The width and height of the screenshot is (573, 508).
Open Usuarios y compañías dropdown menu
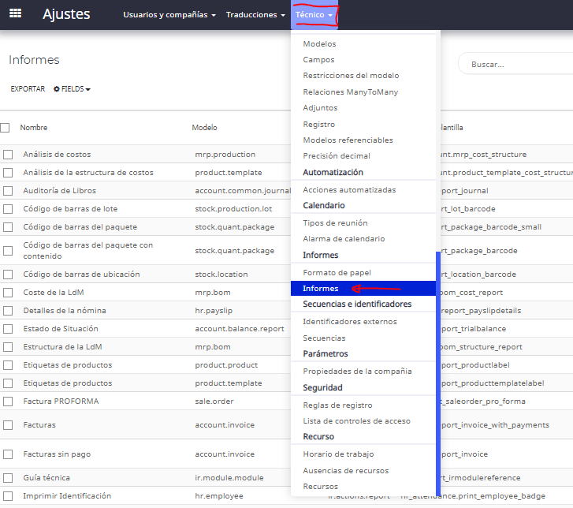169,15
